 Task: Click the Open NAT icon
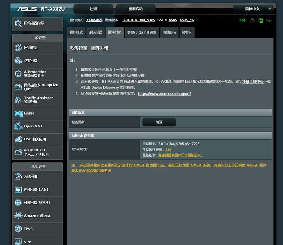18,126
